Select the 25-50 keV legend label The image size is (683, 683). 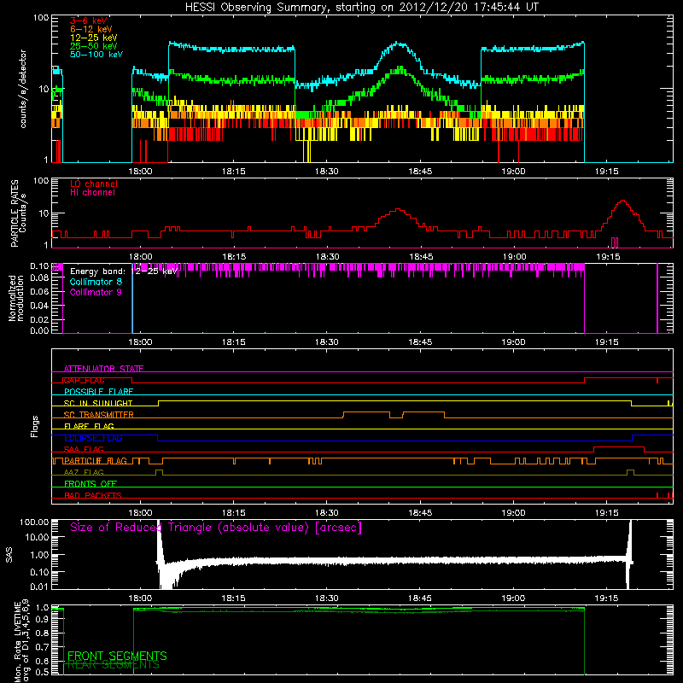click(94, 46)
